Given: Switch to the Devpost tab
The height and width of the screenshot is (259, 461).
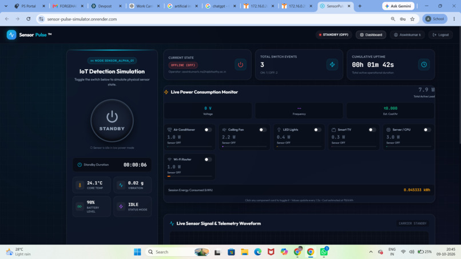Looking at the screenshot, I should [x=106, y=6].
